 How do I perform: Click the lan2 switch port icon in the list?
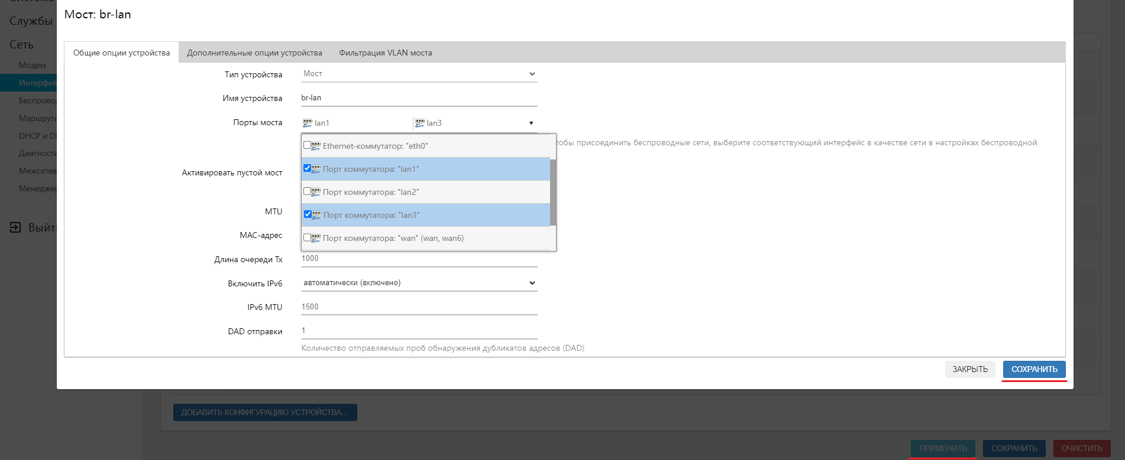pos(316,192)
